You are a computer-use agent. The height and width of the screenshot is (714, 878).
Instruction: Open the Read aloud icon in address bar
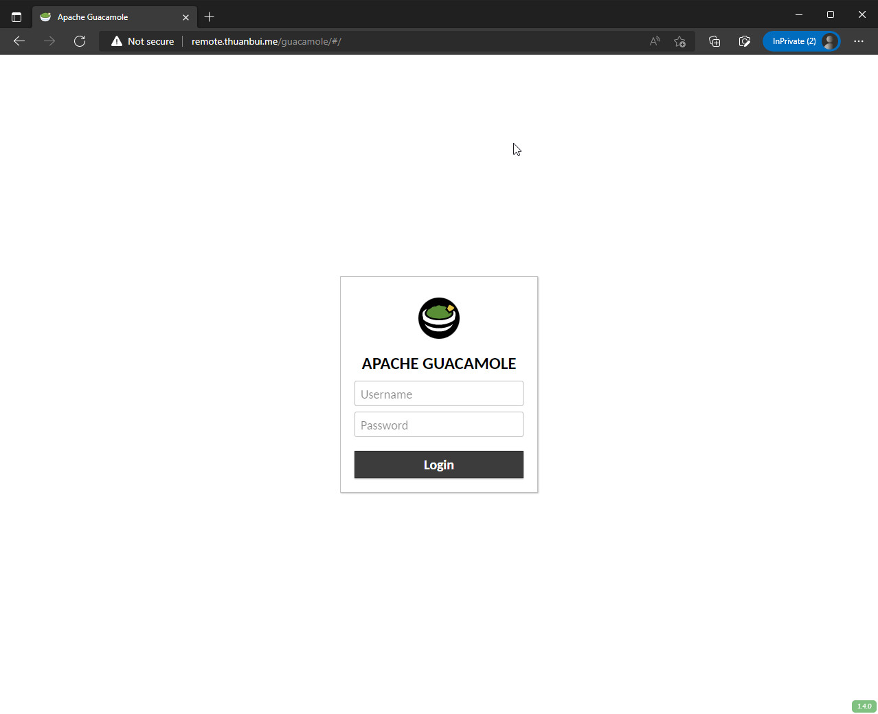[x=655, y=41]
